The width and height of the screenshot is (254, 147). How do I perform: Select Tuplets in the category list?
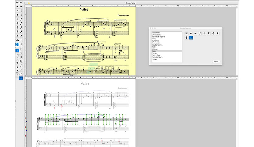pos(155,59)
